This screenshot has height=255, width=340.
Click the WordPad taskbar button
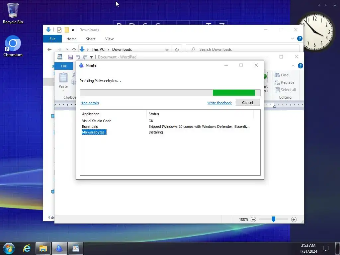click(76, 248)
